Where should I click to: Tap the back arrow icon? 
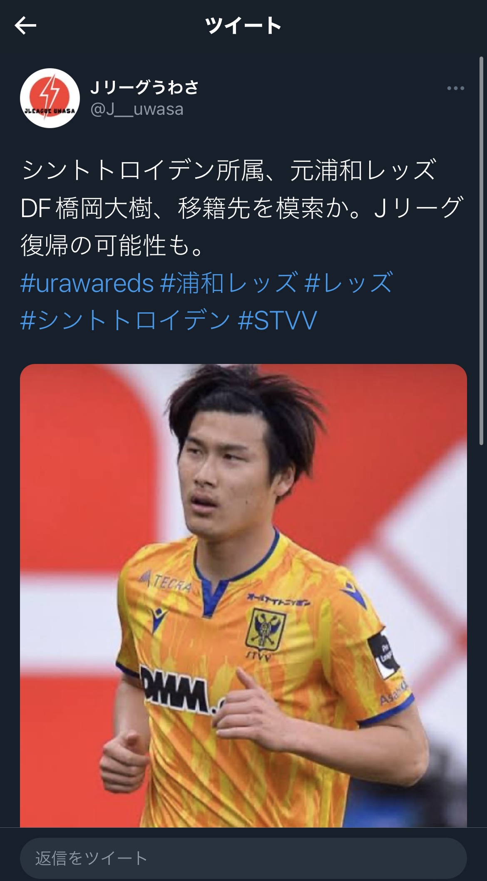click(x=25, y=26)
